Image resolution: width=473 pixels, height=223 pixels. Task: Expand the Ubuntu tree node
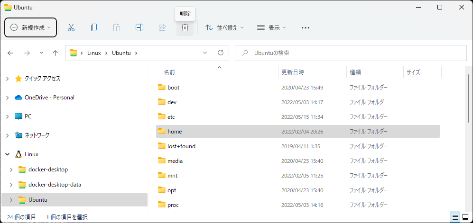coord(11,200)
